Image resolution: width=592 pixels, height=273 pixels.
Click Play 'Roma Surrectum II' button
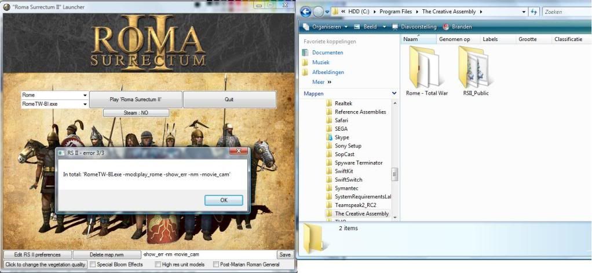pyautogui.click(x=136, y=99)
